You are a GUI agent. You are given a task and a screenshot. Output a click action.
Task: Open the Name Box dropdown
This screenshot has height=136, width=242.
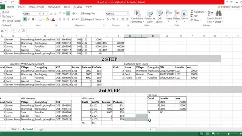[5, 31]
